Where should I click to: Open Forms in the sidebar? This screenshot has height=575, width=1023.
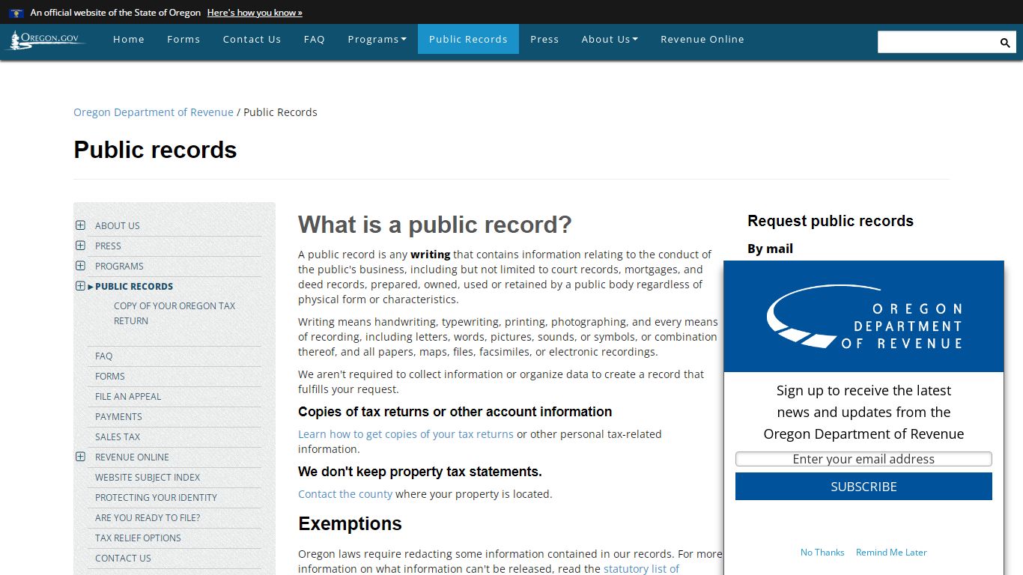point(110,377)
